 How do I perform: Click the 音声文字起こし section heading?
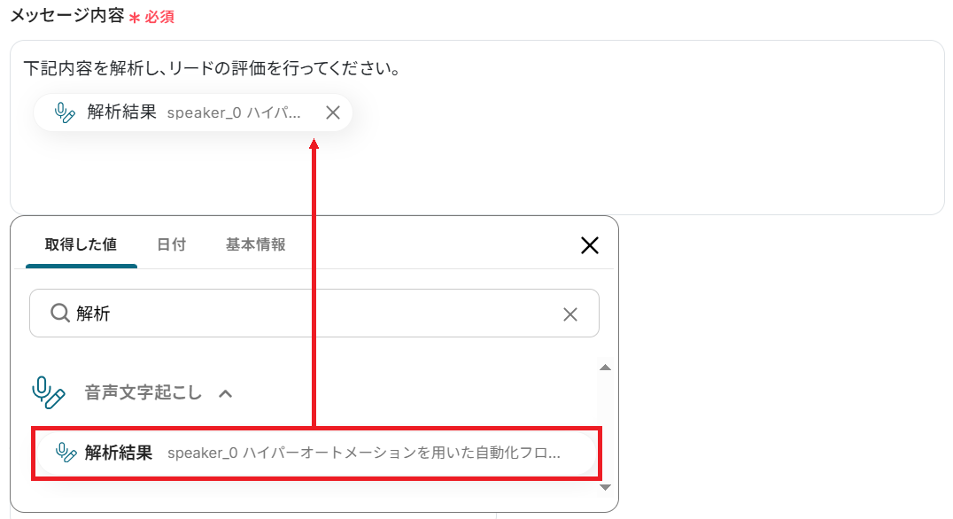click(143, 392)
